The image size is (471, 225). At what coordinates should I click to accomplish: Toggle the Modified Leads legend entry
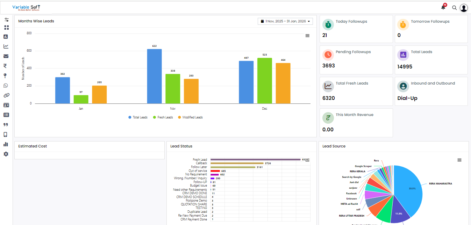(x=191, y=117)
